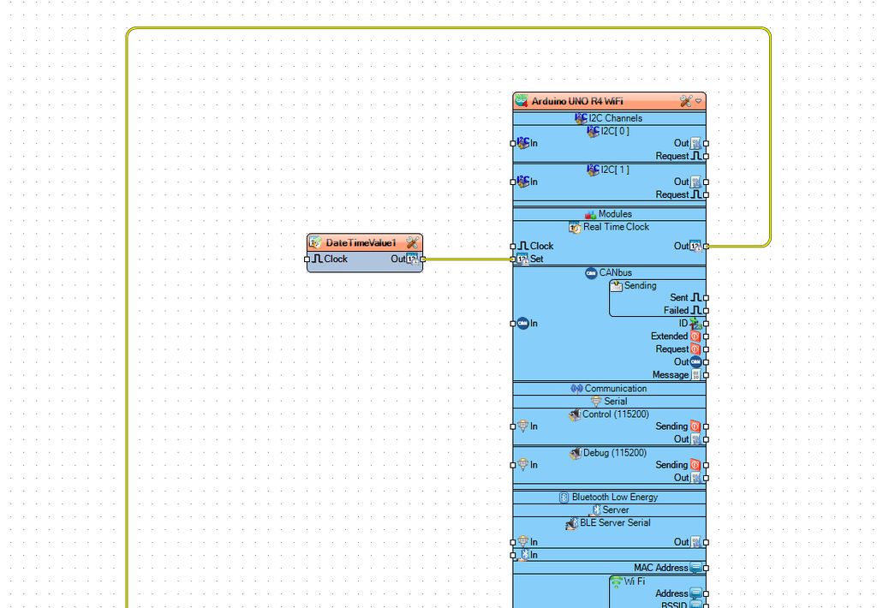Click the DateTimeValue1 Out date-time icon
This screenshot has width=877, height=608.
(412, 259)
